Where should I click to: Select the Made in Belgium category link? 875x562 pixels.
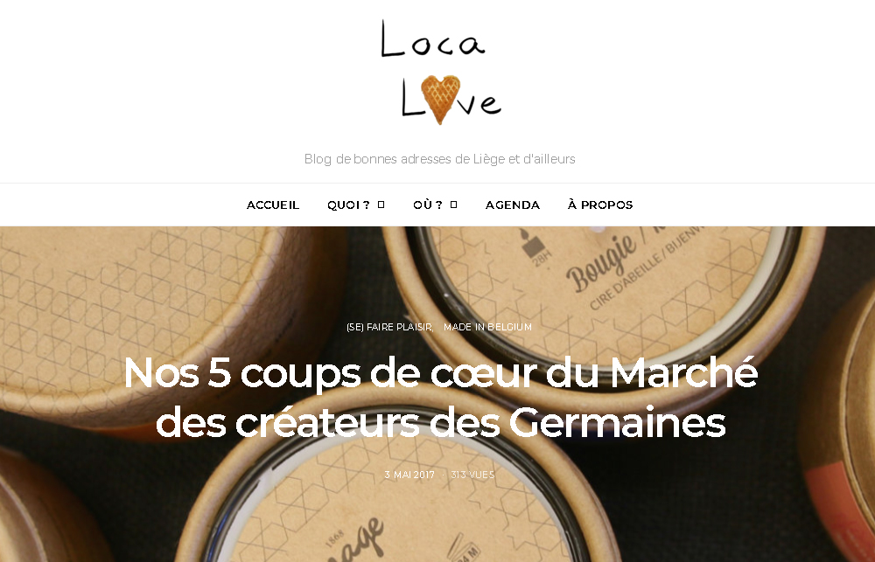(487, 327)
